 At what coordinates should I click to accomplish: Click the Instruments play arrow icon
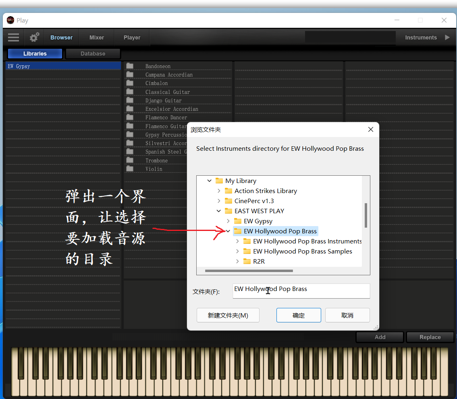pyautogui.click(x=447, y=37)
